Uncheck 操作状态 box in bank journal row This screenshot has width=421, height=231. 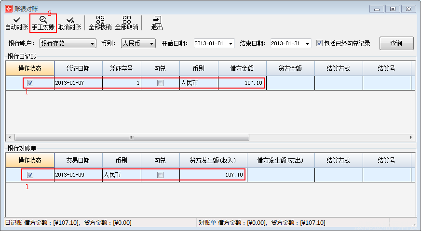click(30, 83)
